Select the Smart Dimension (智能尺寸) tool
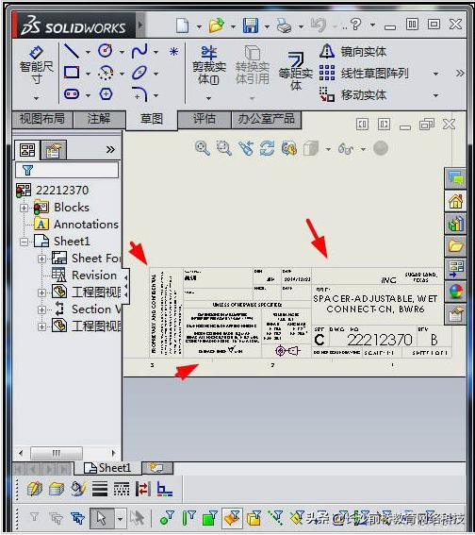 point(36,65)
